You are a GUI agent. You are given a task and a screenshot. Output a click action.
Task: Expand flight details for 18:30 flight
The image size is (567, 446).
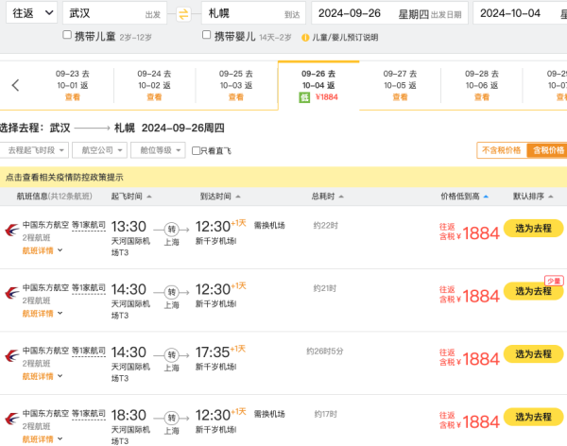pyautogui.click(x=43, y=439)
